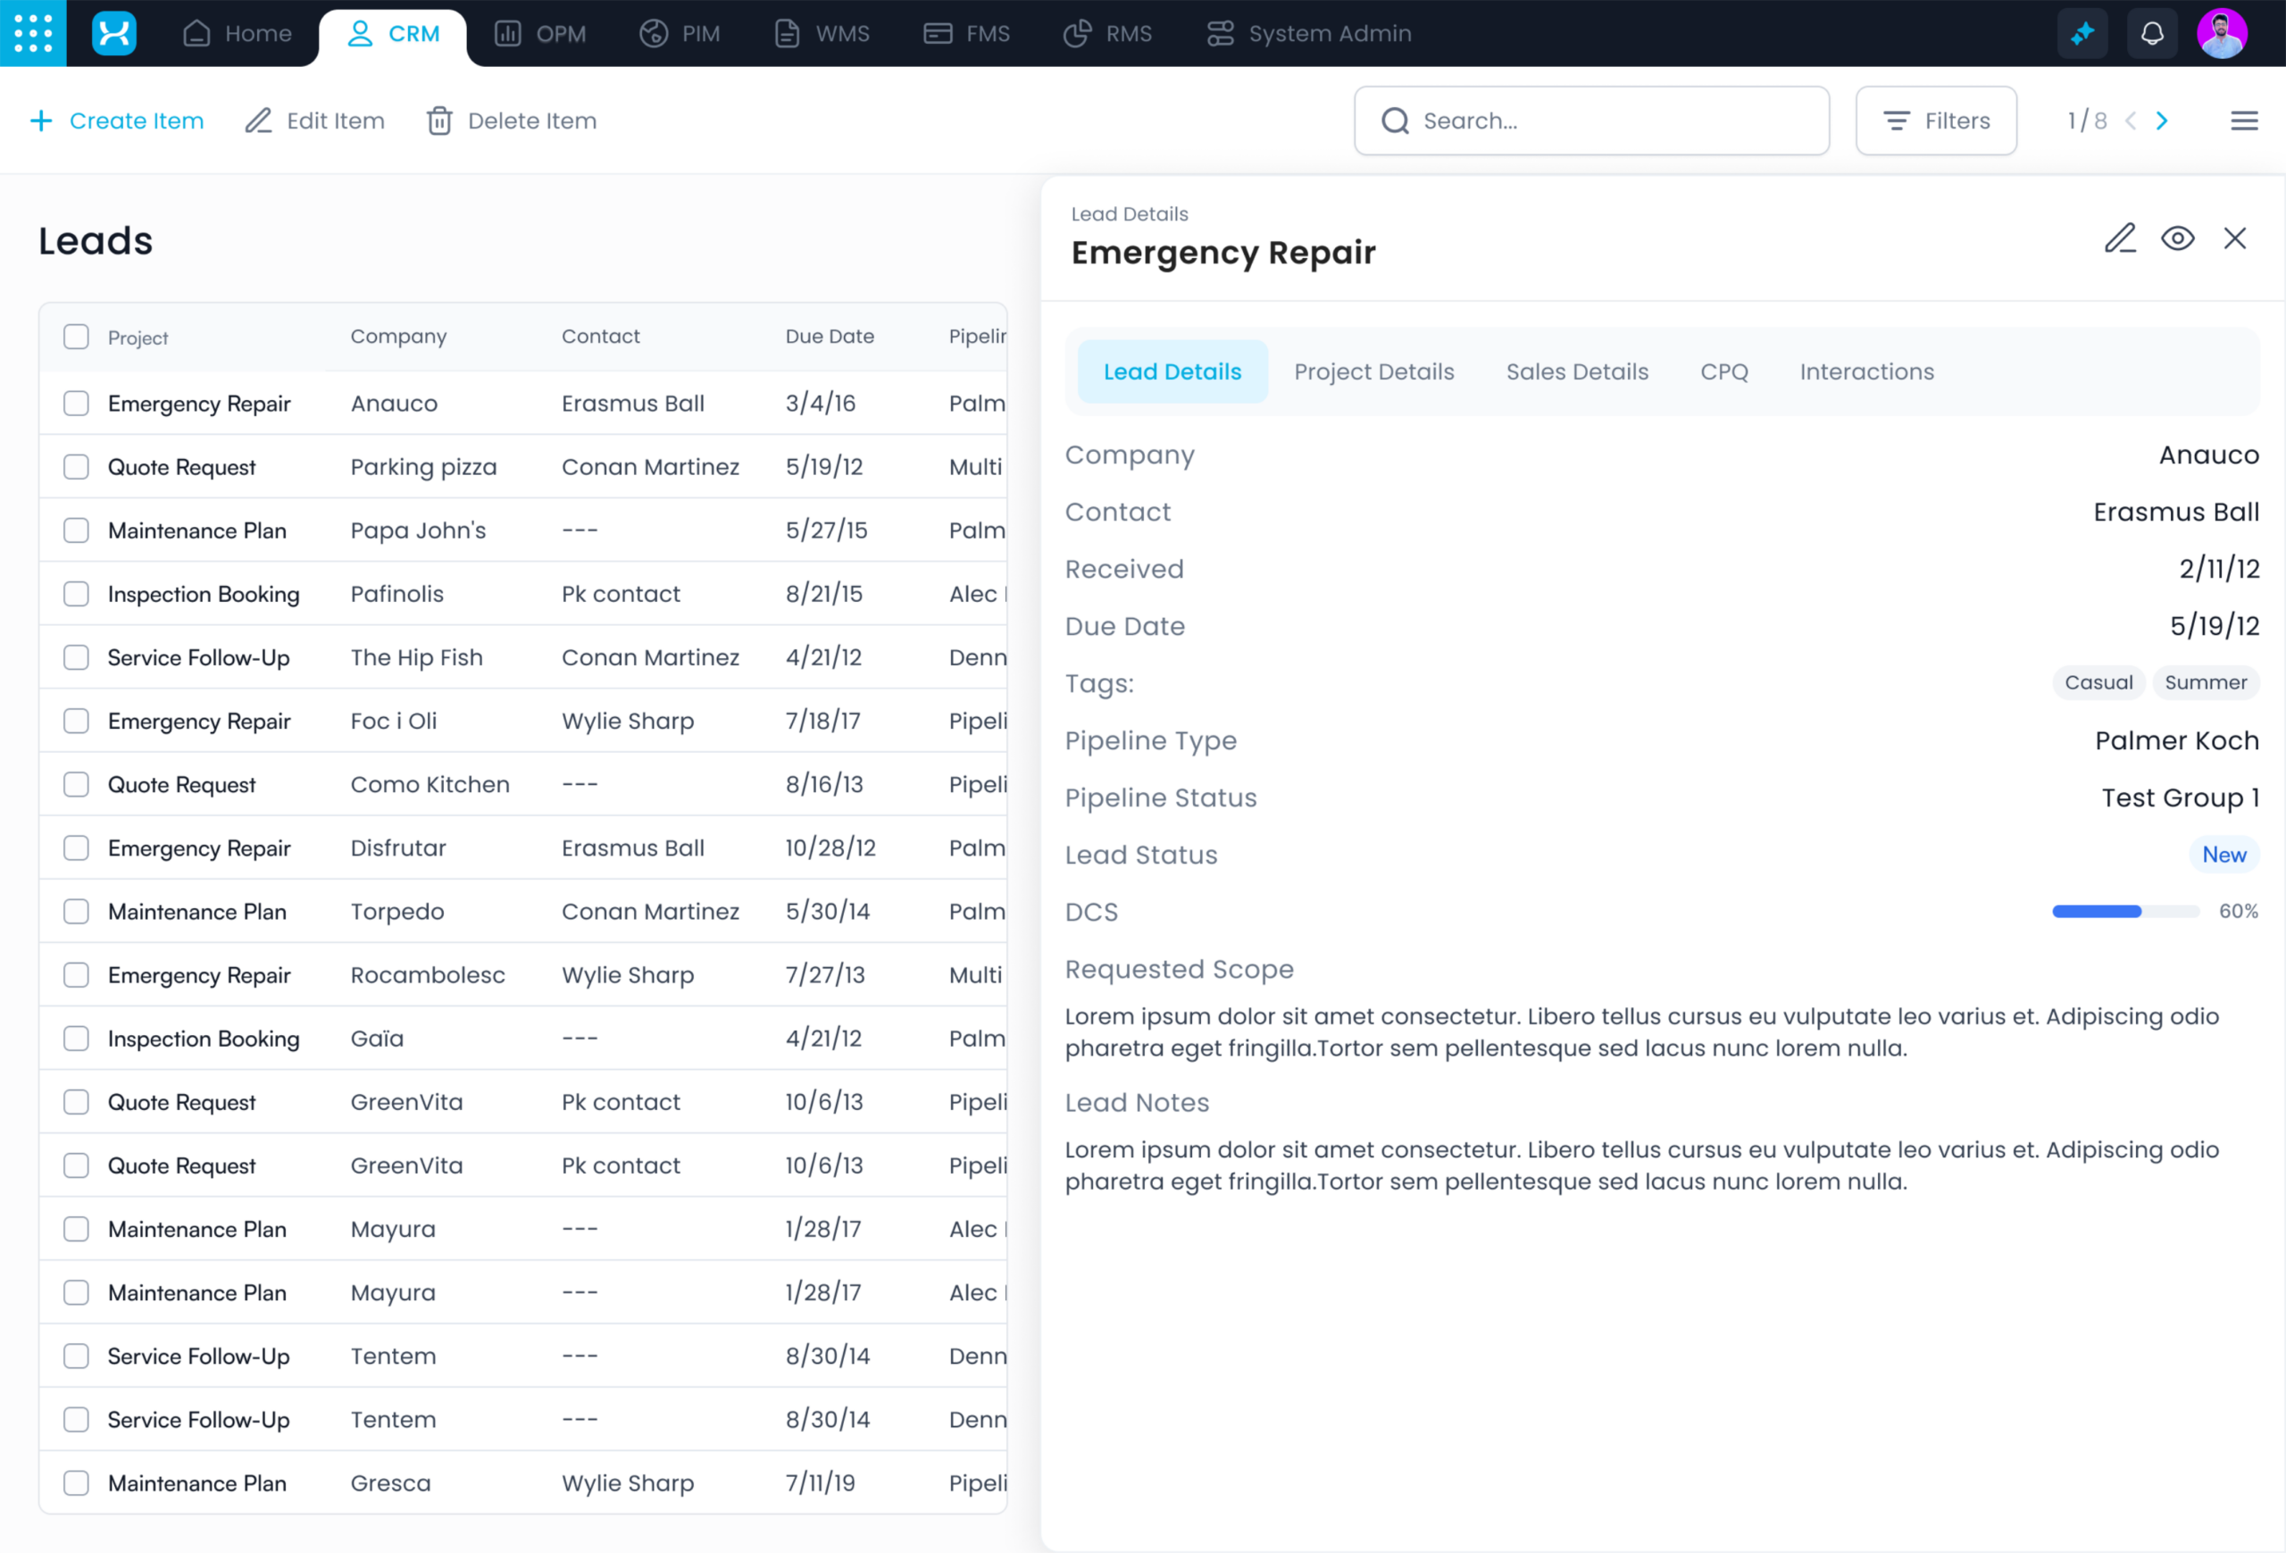Select the Gresca Maintenance Plan checkbox

[x=76, y=1483]
